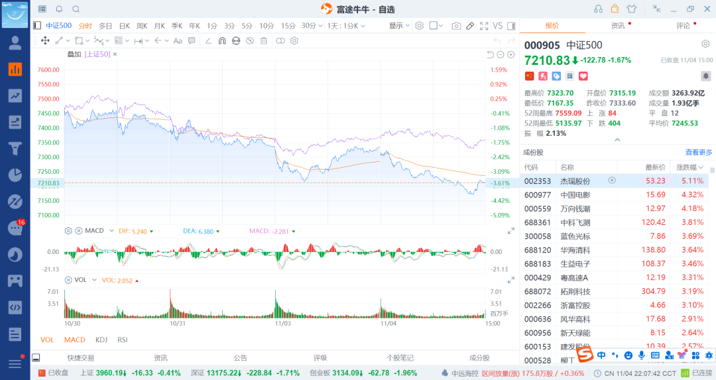Image resolution: width=716 pixels, height=380 pixels.
Task: Sort by 涨跌幅 column header
Action: pos(689,167)
